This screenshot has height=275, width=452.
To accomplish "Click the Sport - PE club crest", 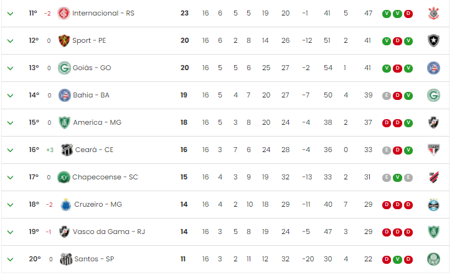I will [64, 40].
